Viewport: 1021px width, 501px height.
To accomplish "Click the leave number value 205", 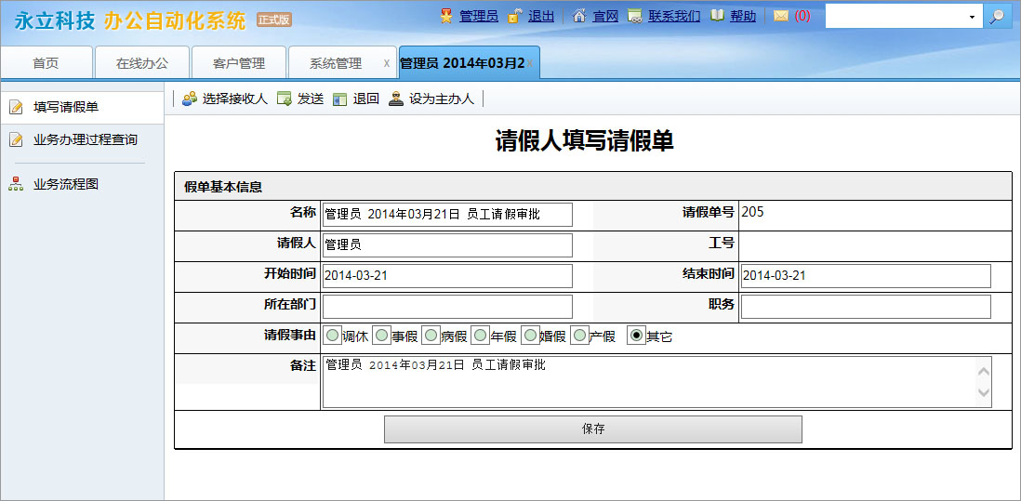I will pyautogui.click(x=752, y=211).
